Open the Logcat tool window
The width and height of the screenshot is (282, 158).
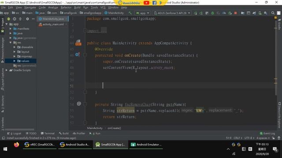[14, 133]
